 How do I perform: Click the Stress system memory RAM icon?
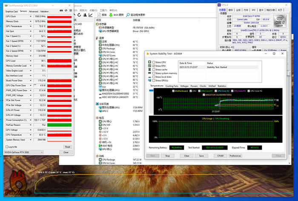(150, 73)
